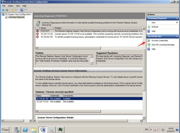180x133 pixels.
Task: Click the active RD Session Host taskbar icon
Action: (x=43, y=130)
